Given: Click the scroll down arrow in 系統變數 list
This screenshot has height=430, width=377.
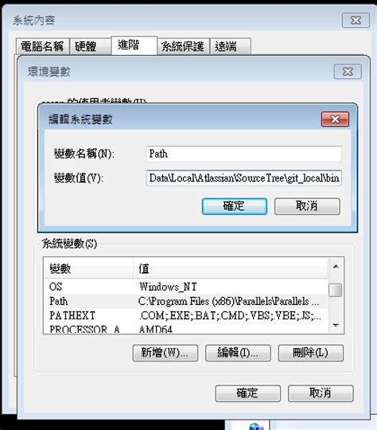Looking at the screenshot, I should 336,325.
